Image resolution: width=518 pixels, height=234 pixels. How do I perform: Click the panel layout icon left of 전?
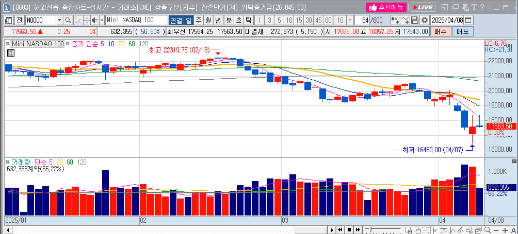click(9, 20)
